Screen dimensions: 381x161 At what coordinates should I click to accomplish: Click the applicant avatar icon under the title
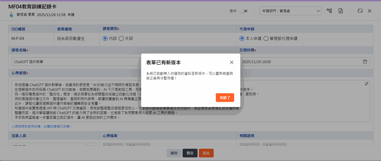(x=11, y=15)
